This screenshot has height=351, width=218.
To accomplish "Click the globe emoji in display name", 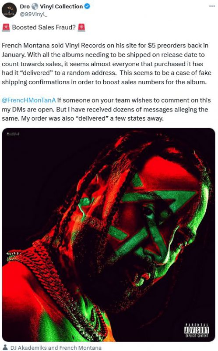I will pos(35,7).
